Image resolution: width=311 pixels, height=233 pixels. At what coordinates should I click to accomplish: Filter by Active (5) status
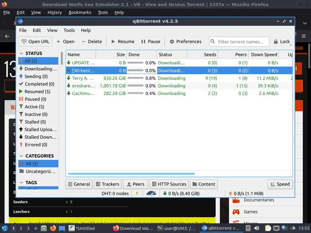pyautogui.click(x=38, y=107)
